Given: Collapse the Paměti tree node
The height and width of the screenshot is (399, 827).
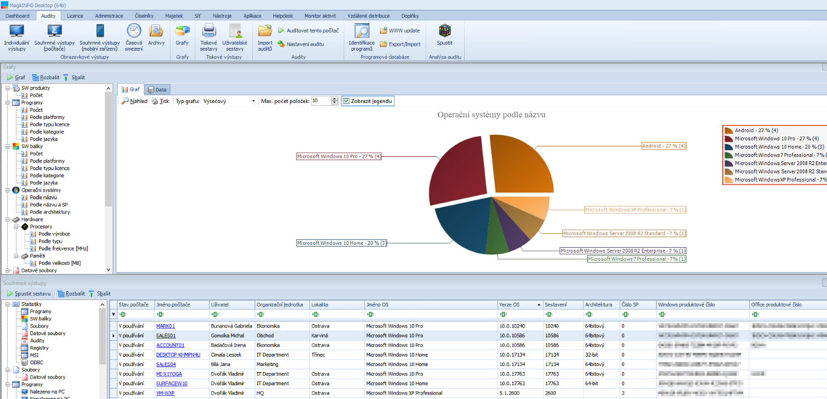Looking at the screenshot, I should tap(16, 256).
